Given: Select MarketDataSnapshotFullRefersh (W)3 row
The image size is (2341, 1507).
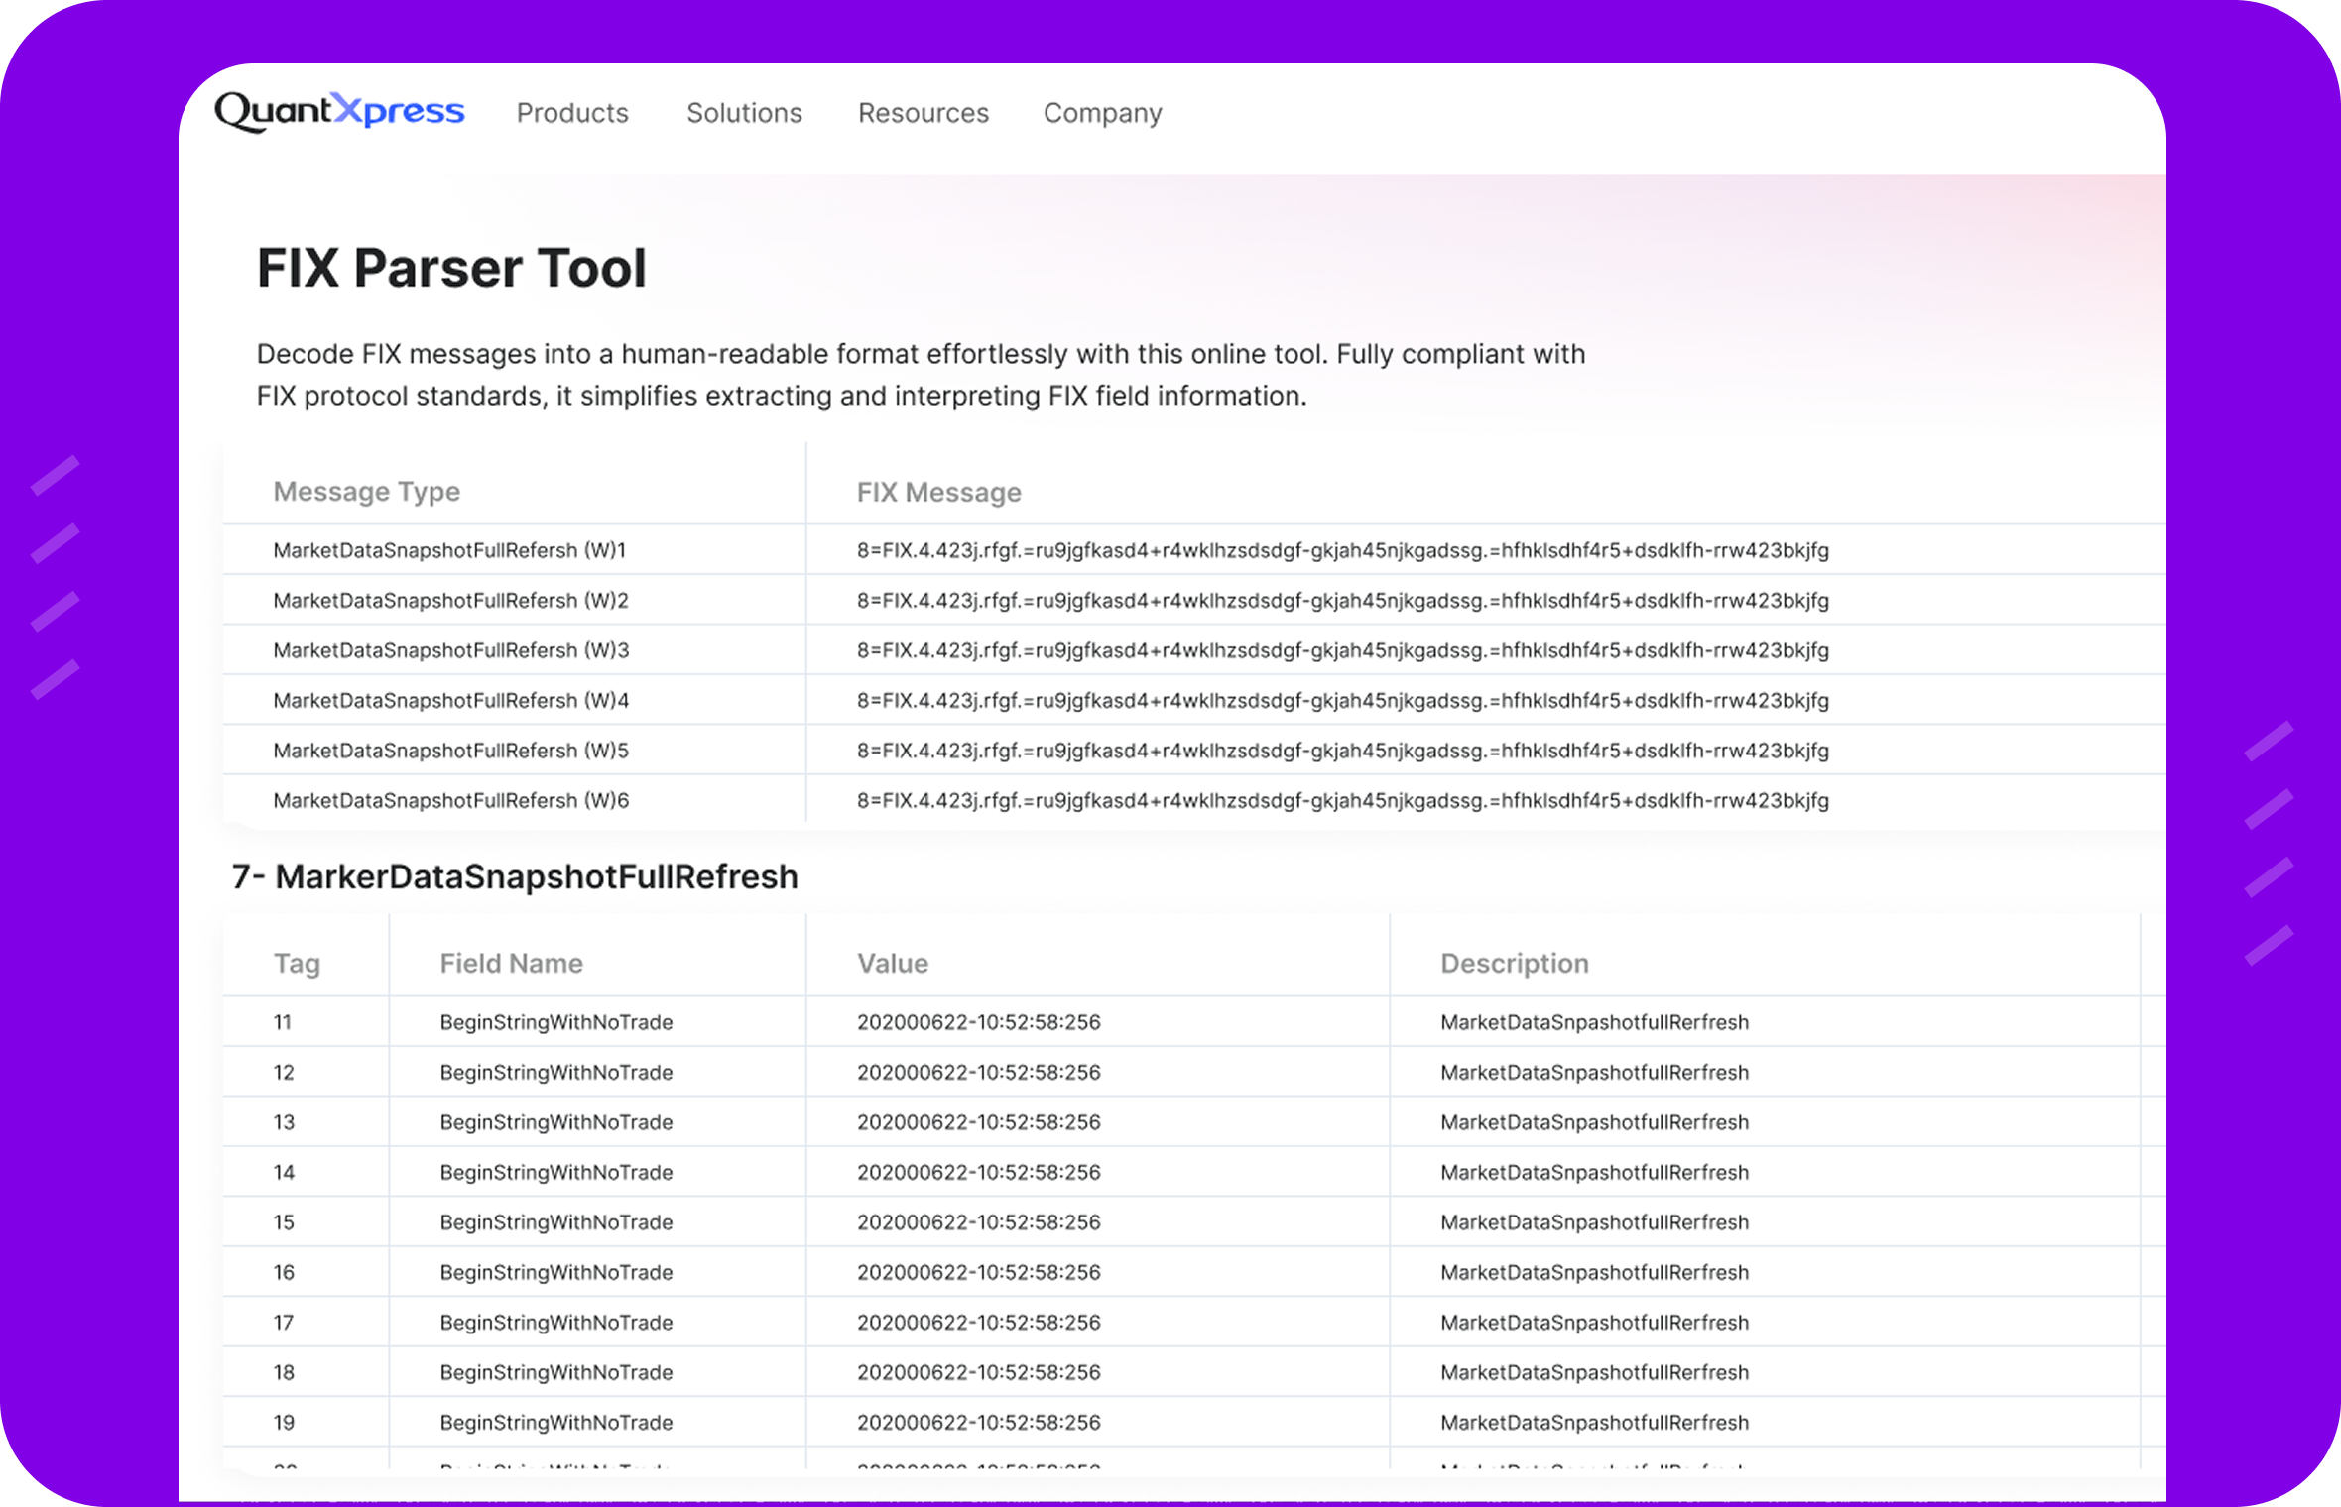Looking at the screenshot, I should pos(450,650).
